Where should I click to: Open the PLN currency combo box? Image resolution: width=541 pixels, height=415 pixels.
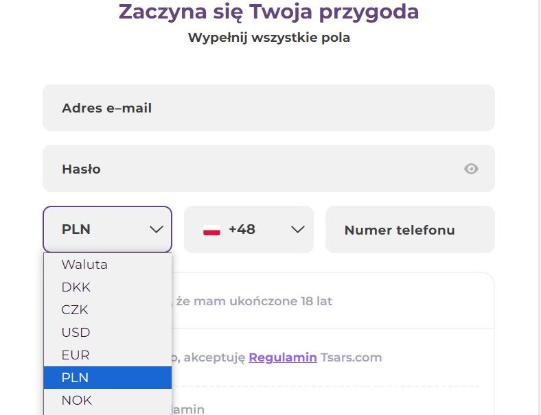point(107,229)
